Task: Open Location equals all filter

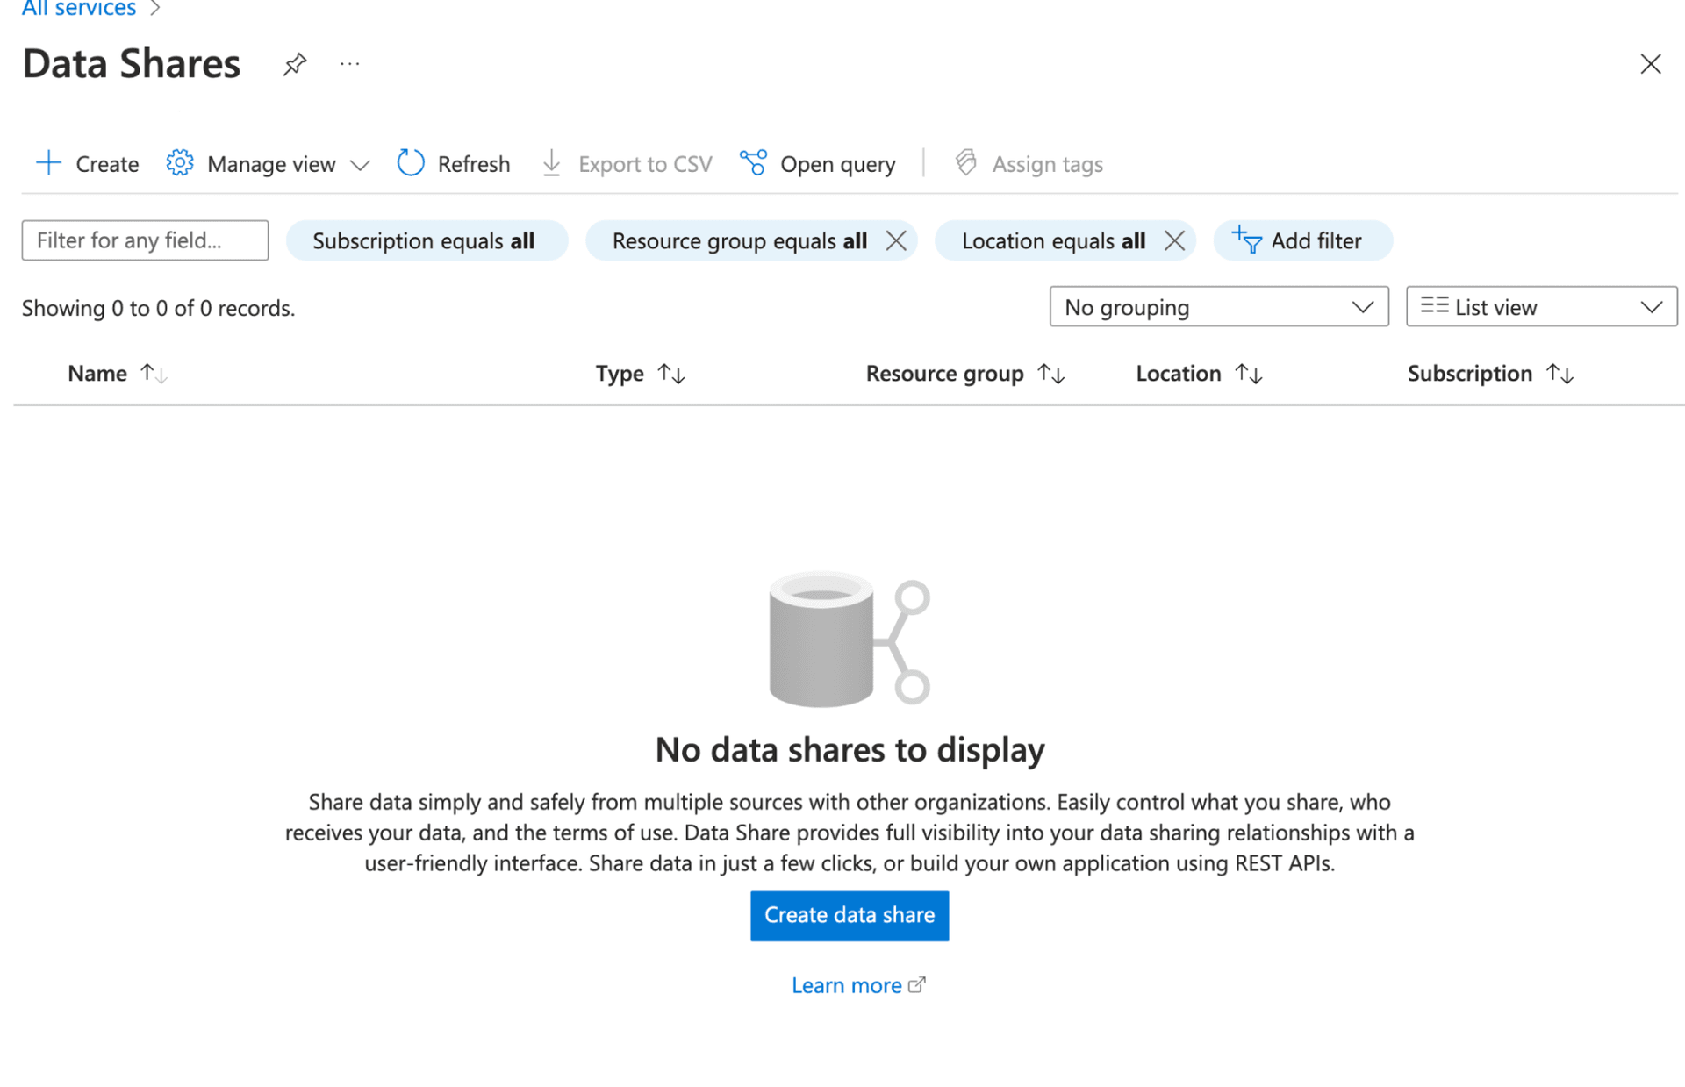Action: pos(1053,240)
